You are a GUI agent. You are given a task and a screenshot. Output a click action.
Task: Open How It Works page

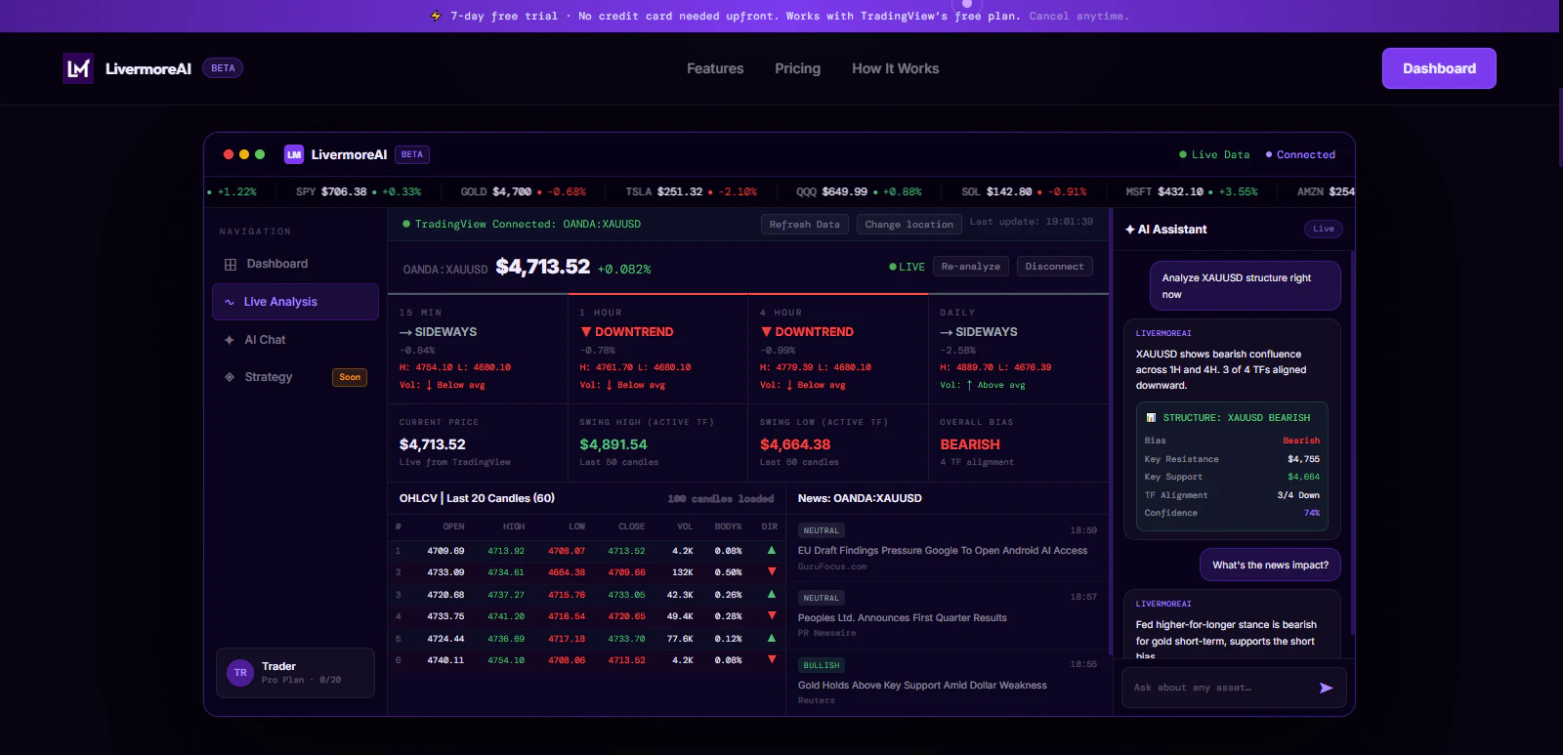point(895,68)
